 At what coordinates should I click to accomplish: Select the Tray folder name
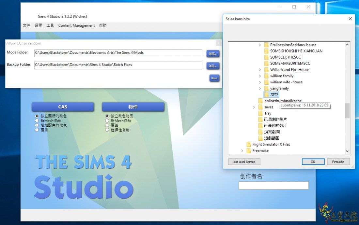click(x=268, y=113)
